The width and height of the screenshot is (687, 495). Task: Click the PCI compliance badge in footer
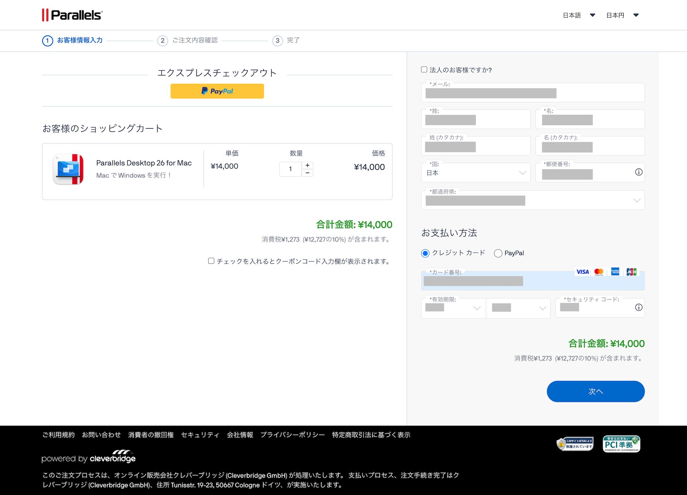621,444
